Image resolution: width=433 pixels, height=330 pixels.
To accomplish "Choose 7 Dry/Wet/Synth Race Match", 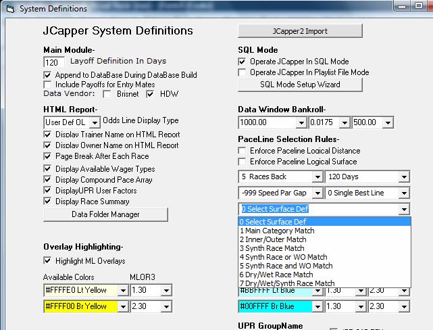I will pos(324,283).
